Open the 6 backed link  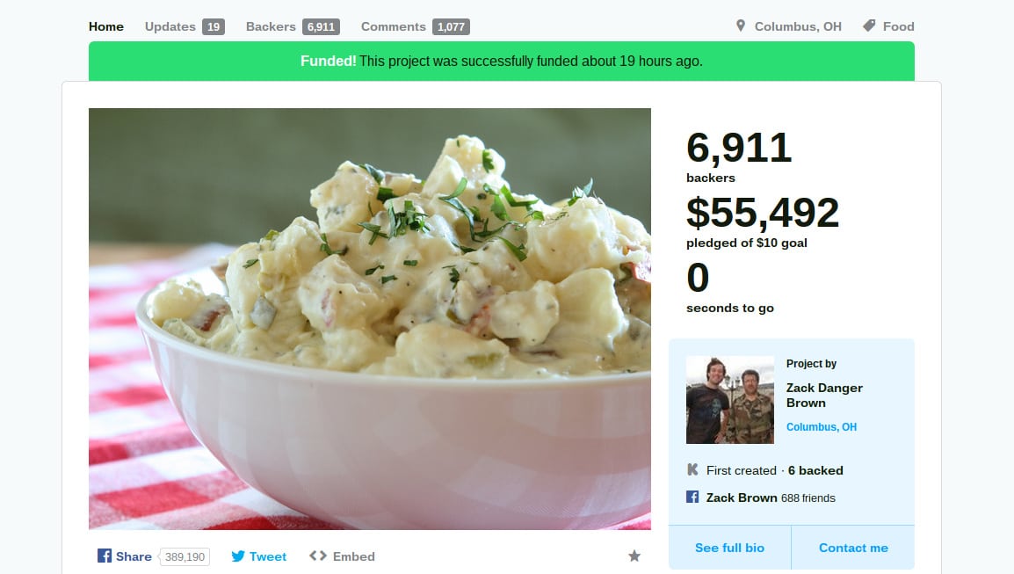(815, 470)
